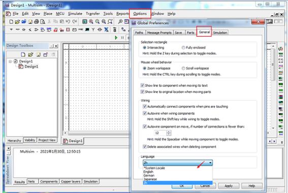Uncheck Delete associated wires when deleting component
This screenshot has height=193, width=288.
point(145,146)
